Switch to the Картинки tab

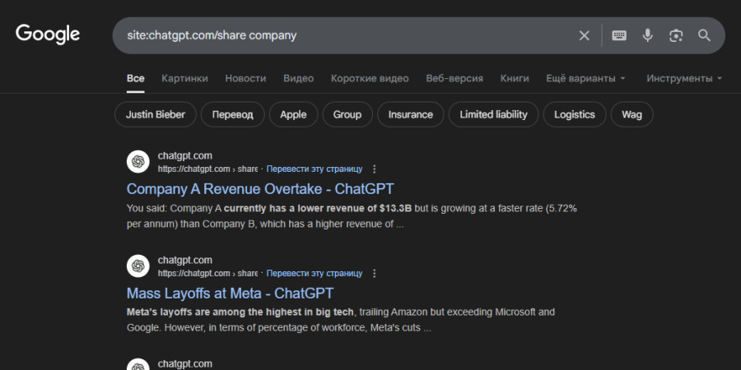pyautogui.click(x=184, y=78)
